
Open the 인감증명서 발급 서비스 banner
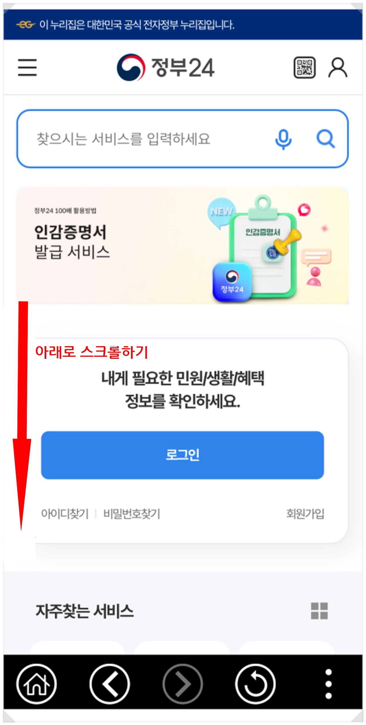(182, 246)
